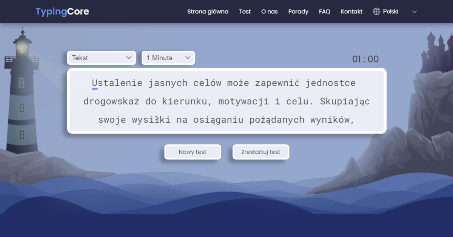The height and width of the screenshot is (237, 453).
Task: Go to the FAQ page
Action: (x=324, y=12)
